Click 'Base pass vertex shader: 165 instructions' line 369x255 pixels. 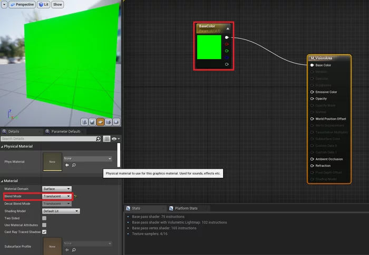click(x=164, y=228)
